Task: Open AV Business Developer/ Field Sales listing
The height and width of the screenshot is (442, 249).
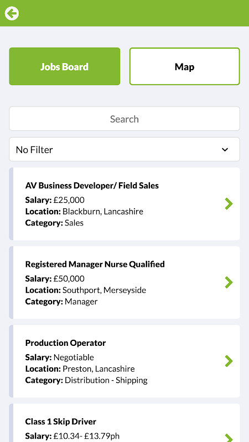Action: (92, 186)
